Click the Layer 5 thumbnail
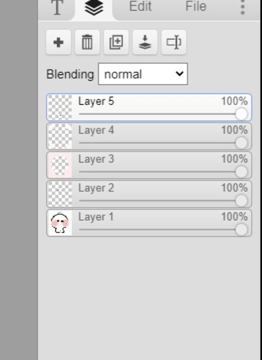Viewport: 262px width, 360px height. point(60,107)
